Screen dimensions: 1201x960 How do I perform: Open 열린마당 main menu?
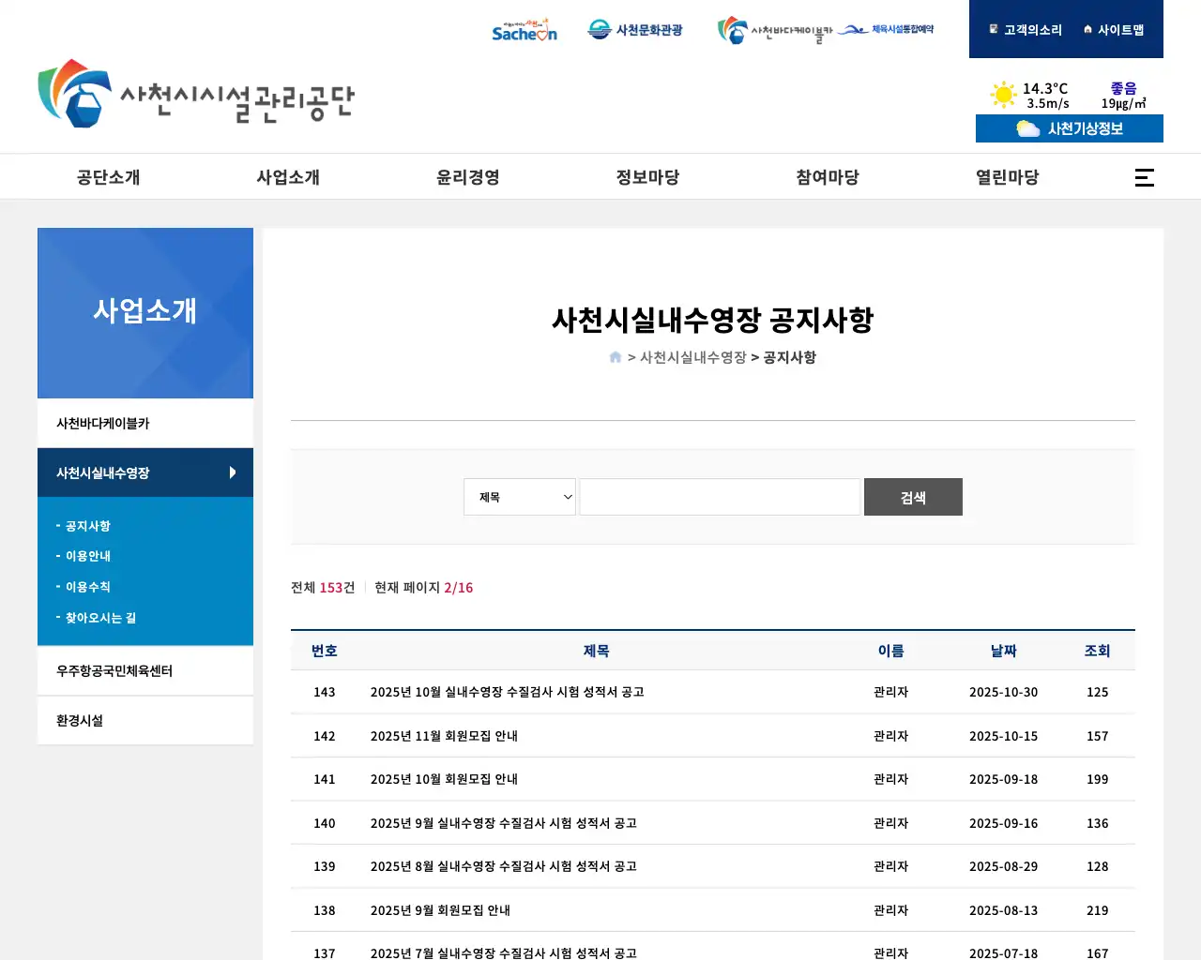(1008, 177)
